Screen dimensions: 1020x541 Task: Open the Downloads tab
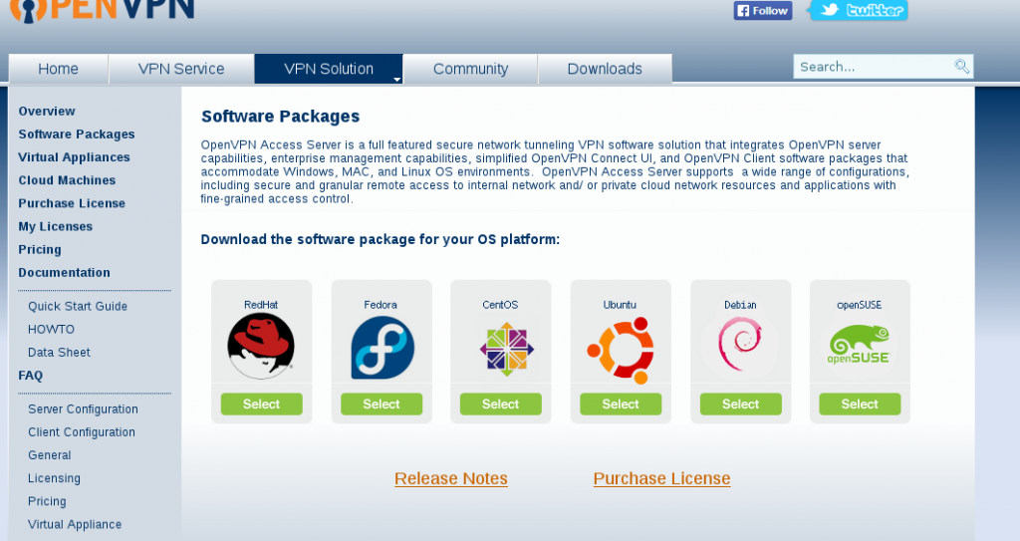pyautogui.click(x=605, y=69)
